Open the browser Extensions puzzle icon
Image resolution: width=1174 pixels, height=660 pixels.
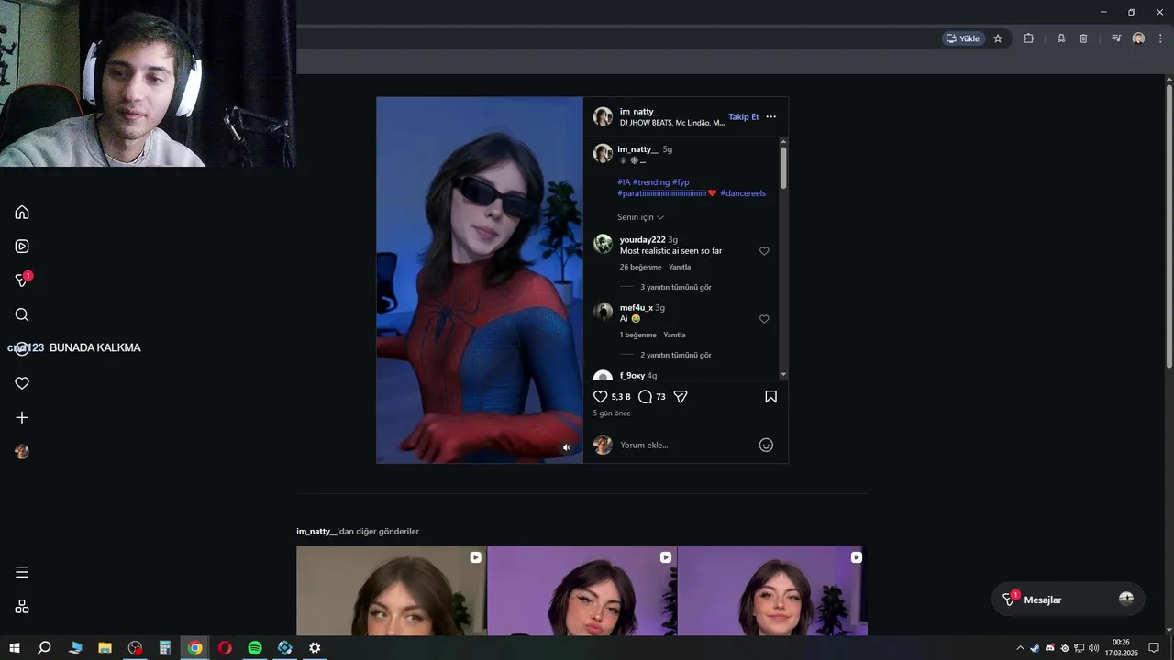coord(1028,38)
